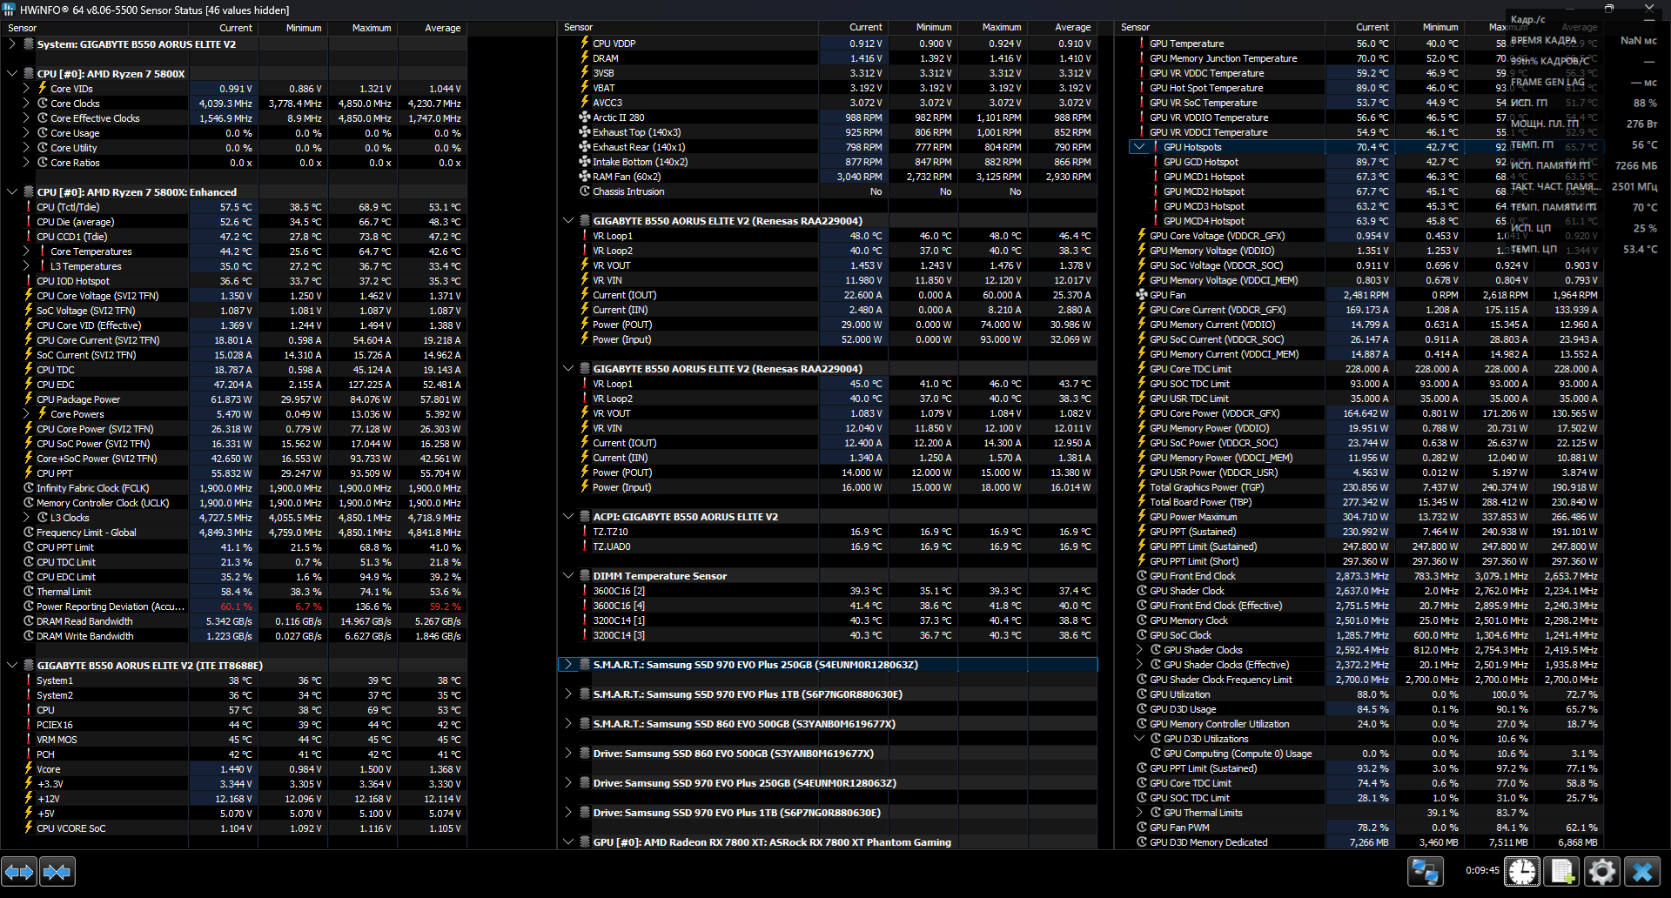Expand the Core VIDs sub-list

(x=26, y=89)
